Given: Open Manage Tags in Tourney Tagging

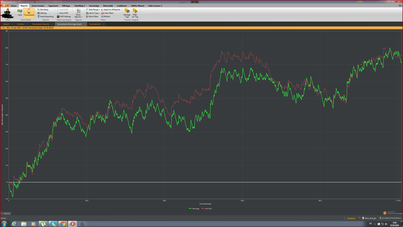Looking at the screenshot, I should pyautogui.click(x=127, y=13).
